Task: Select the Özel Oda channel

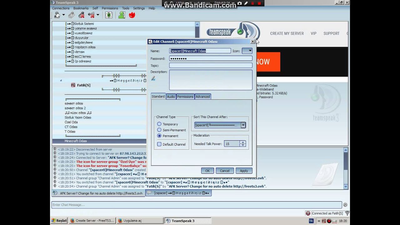Action: tap(71, 122)
